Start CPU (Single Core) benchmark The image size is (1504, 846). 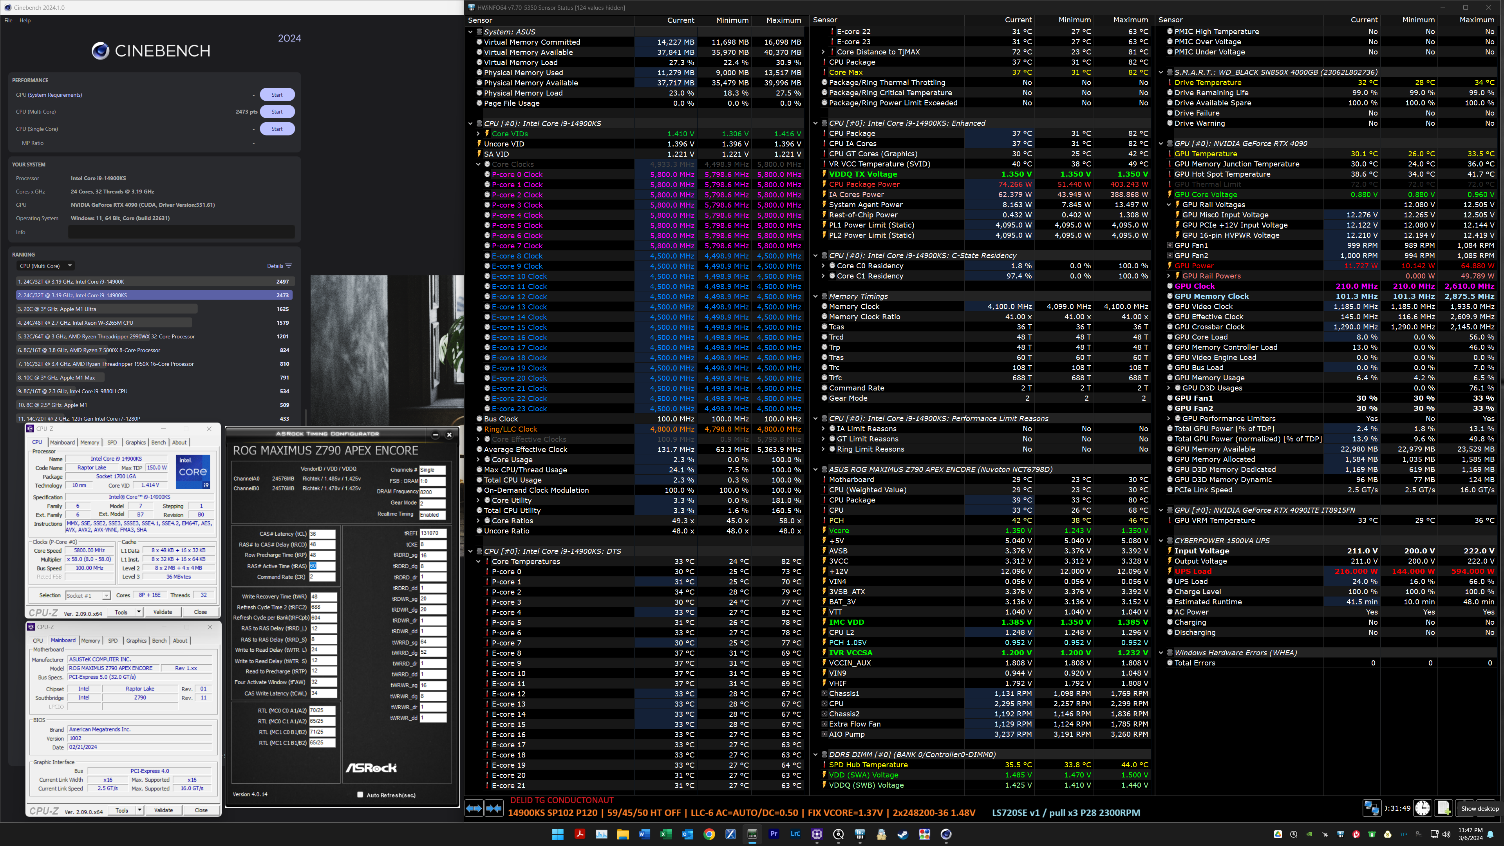tap(277, 129)
